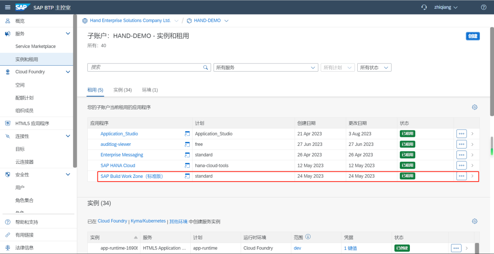
Task: Open Service Marketplace in the sidebar
Action: point(37,47)
